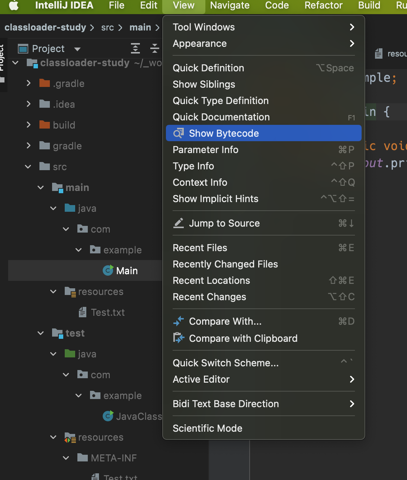Collapse the test folder node

click(x=41, y=333)
